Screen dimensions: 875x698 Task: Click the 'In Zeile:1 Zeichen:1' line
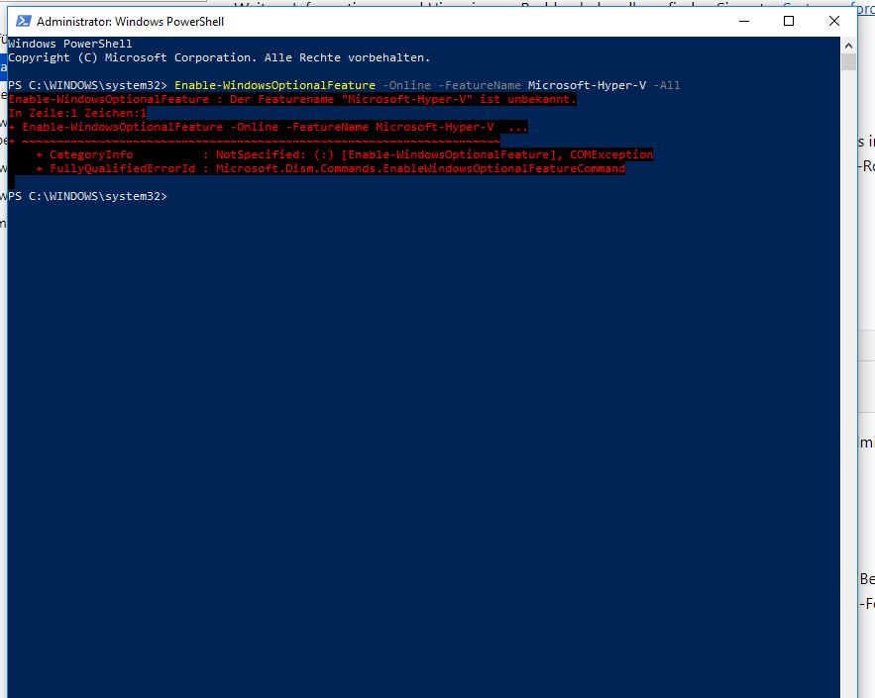[77, 113]
